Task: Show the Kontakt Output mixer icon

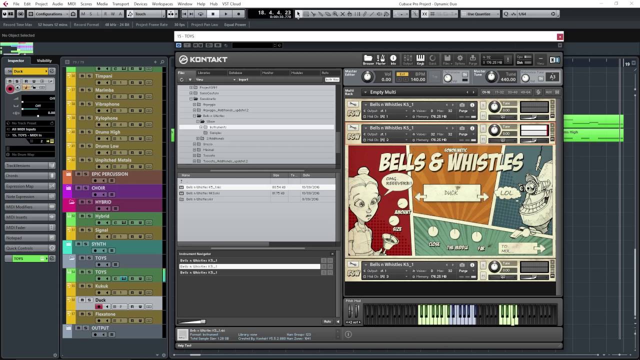Action: [407, 59]
